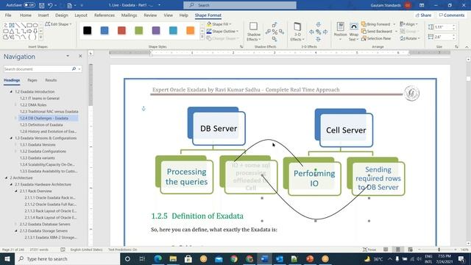Screen dimensions: 471x265
Task: Show the Pages tab in Navigation
Action: [x=32, y=80]
